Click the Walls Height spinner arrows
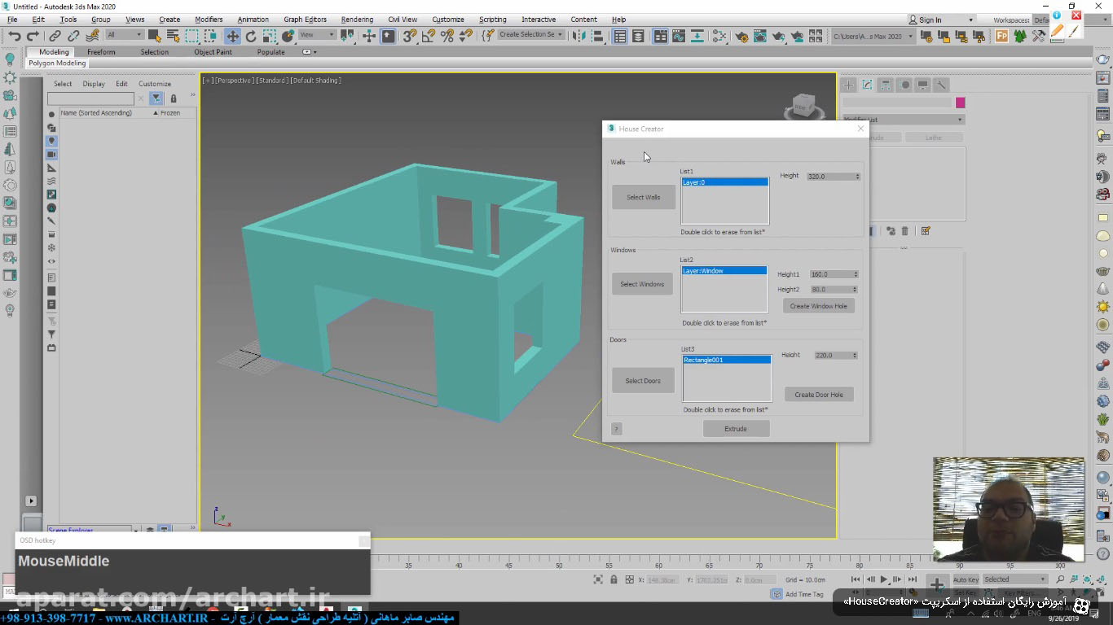The height and width of the screenshot is (625, 1113). (x=857, y=177)
